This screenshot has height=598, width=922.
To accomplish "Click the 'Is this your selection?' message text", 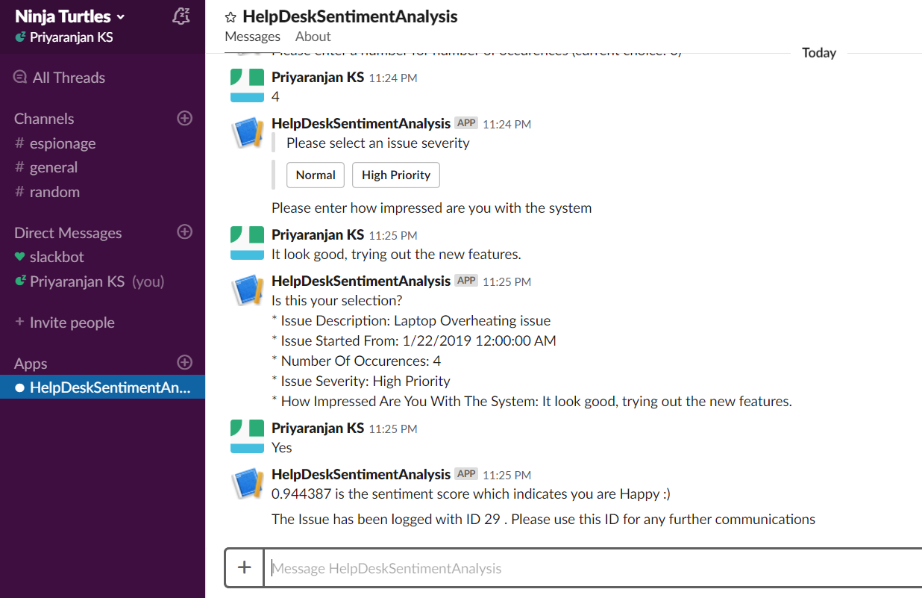I will (336, 300).
